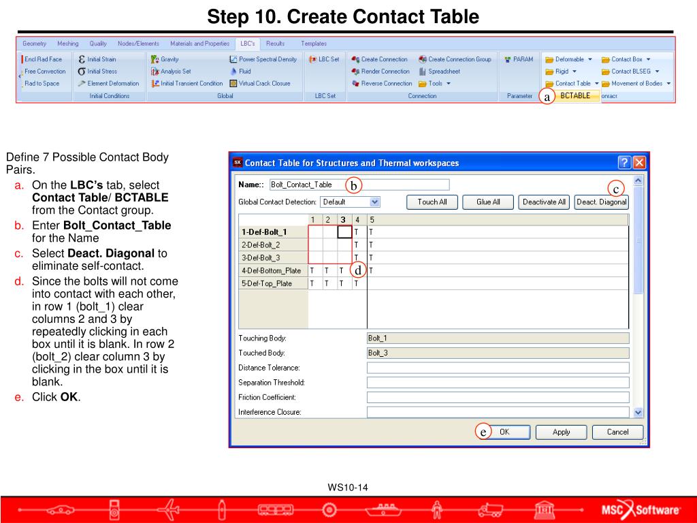
Task: Select the 4-Def-Bottom_Plate row header
Action: [x=273, y=270]
